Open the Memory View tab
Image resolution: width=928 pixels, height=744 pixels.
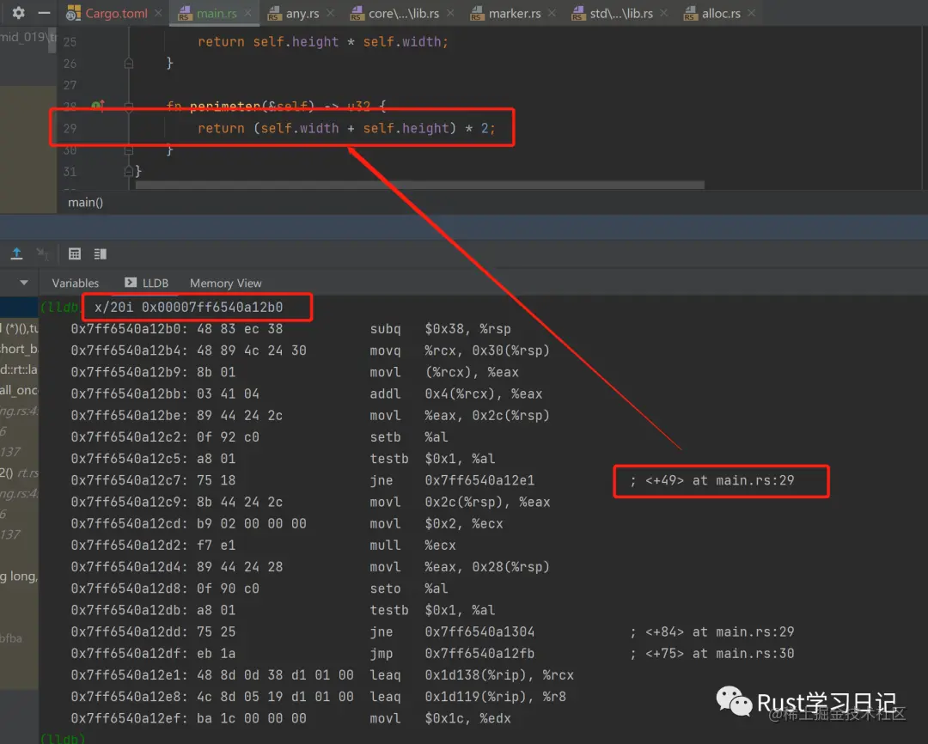(x=225, y=283)
